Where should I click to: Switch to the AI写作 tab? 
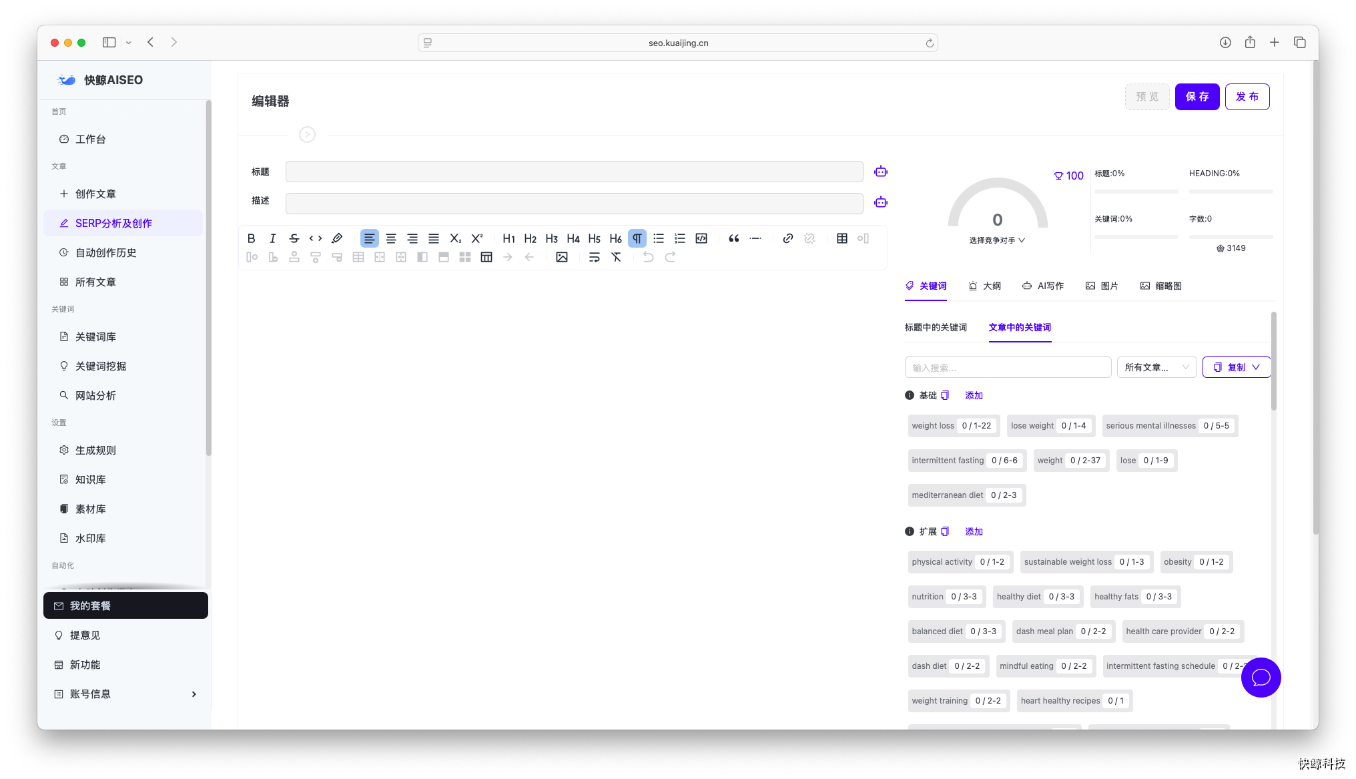point(1043,286)
